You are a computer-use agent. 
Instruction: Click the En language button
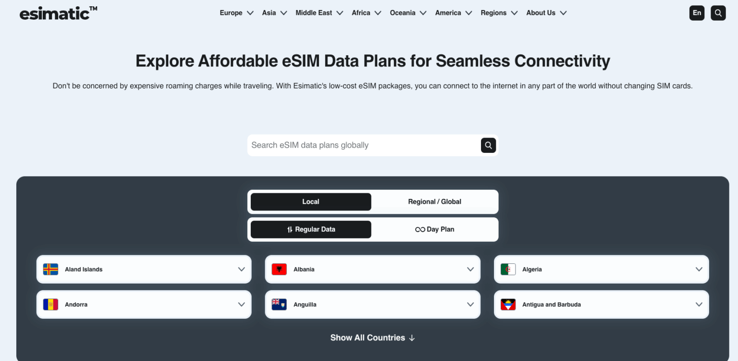pyautogui.click(x=697, y=12)
